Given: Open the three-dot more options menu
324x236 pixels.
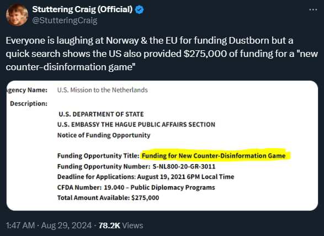Looking at the screenshot, I should click(x=313, y=10).
